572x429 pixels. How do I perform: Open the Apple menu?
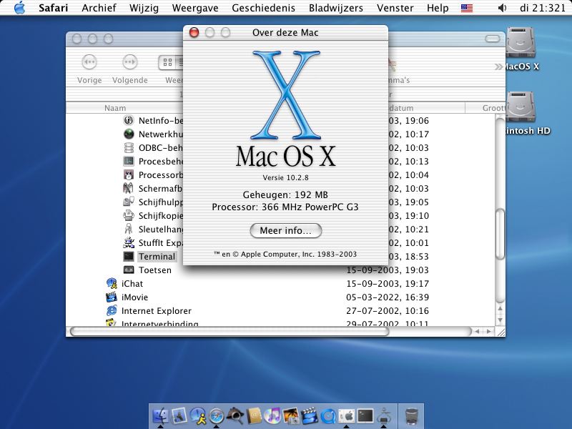coord(19,9)
